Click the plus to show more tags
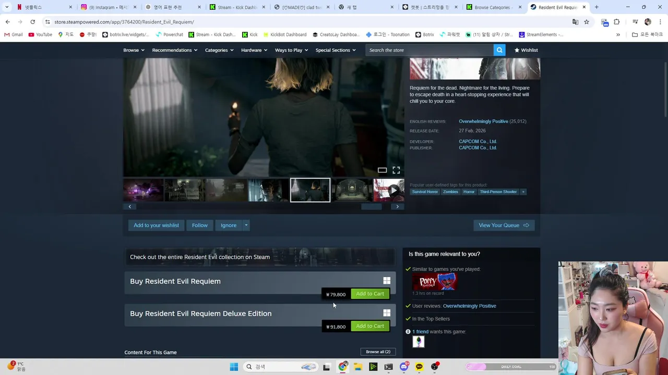This screenshot has height=375, width=668. coord(523,192)
